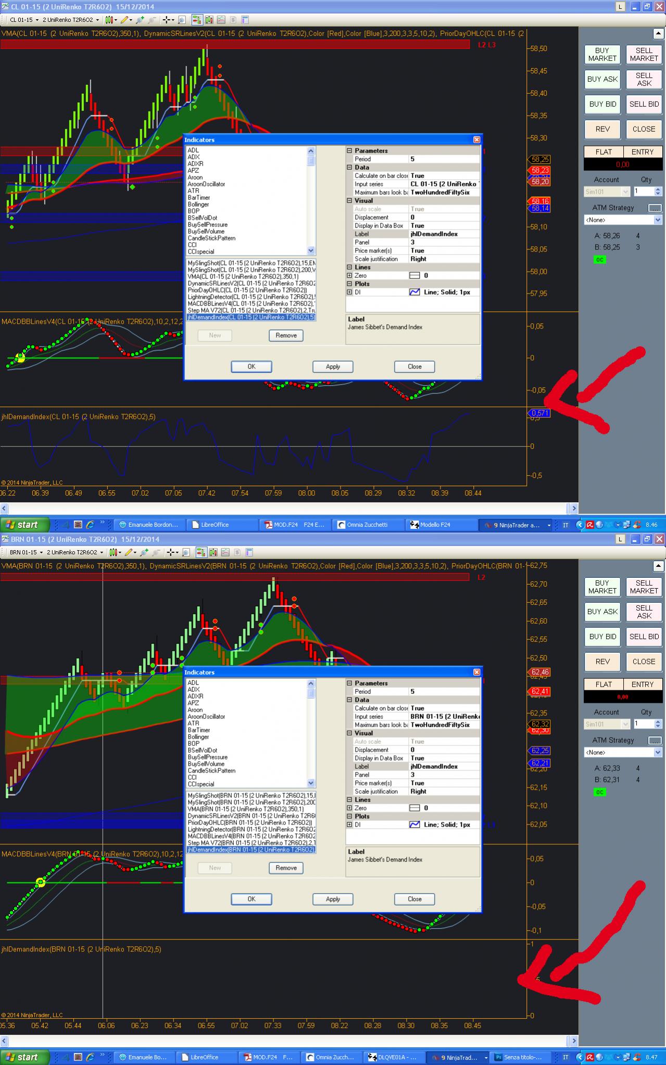Click OK in BRN Indicators dialog
666x1065 pixels.
tap(252, 899)
